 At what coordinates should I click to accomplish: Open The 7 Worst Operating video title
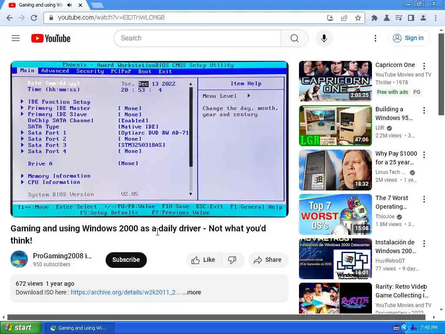pos(392,202)
